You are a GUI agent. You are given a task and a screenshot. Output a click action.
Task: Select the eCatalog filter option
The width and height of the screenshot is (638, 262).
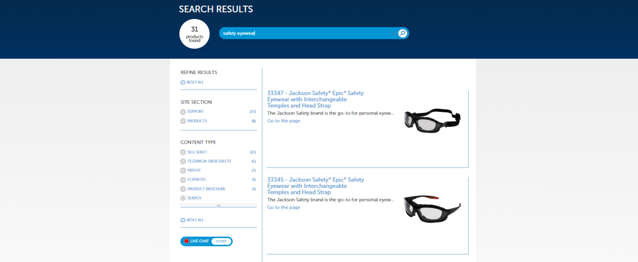coord(183,180)
